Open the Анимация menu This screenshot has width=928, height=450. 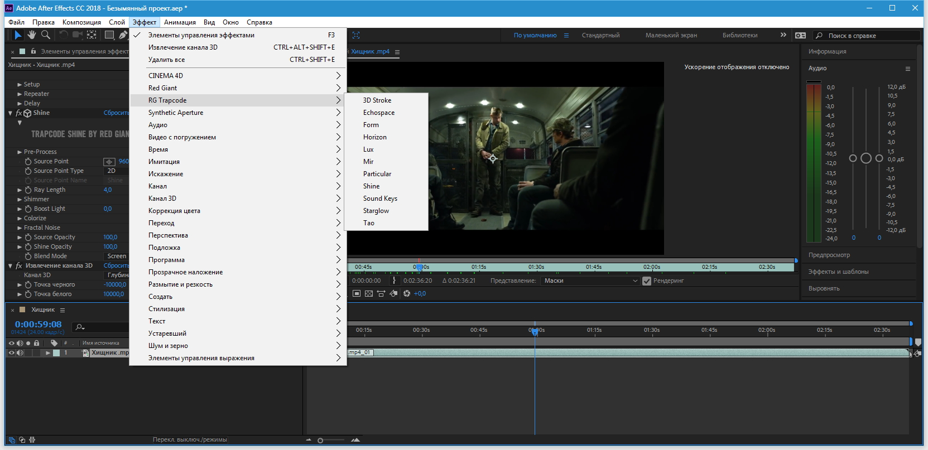click(x=180, y=22)
